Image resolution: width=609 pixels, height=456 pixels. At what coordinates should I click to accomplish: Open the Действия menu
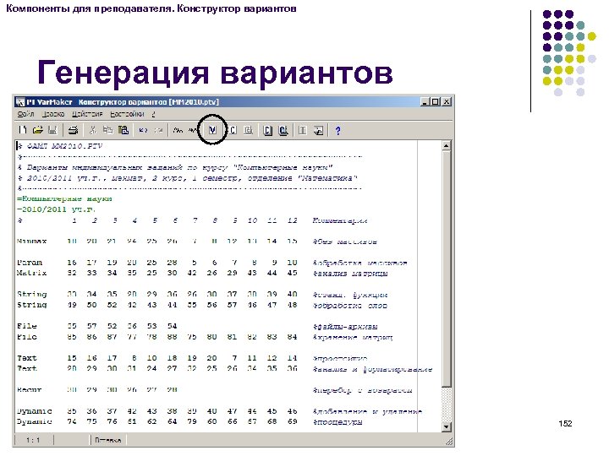tap(87, 114)
